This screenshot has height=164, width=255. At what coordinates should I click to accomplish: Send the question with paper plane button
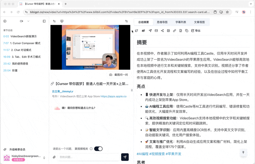(x=125, y=157)
